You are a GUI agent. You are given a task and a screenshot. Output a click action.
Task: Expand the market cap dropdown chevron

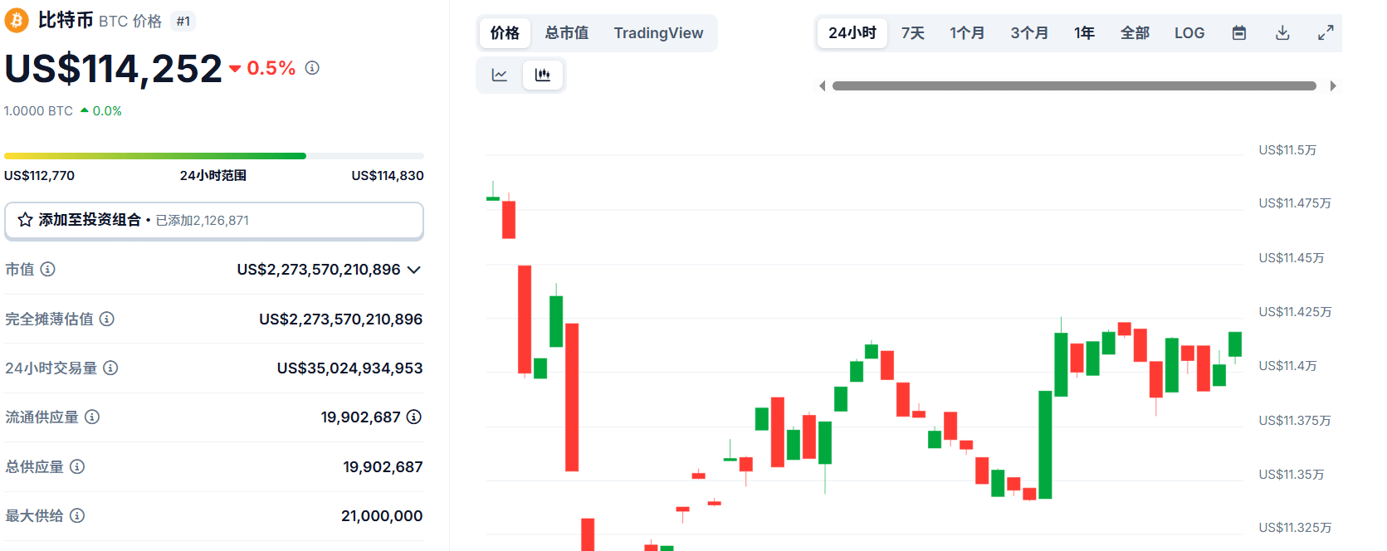(x=414, y=270)
